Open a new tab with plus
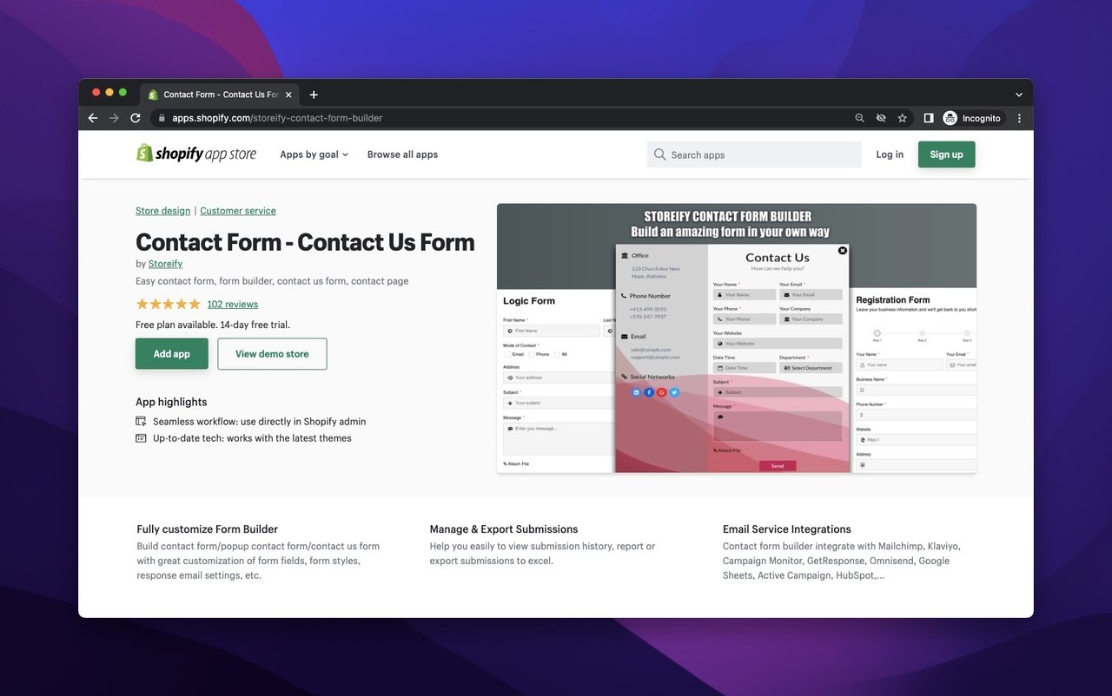The image size is (1112, 696). click(314, 95)
